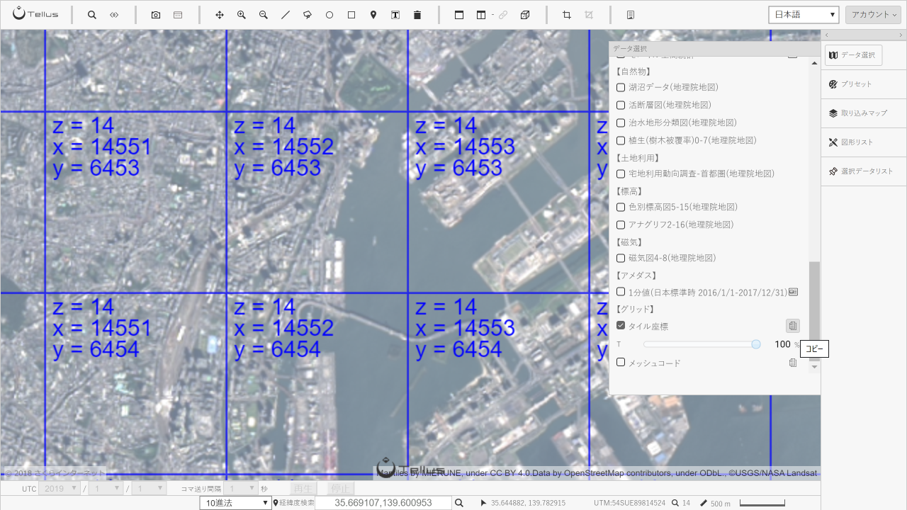The image size is (907, 510).
Task: Click search icon next to coordinate field
Action: tap(459, 503)
